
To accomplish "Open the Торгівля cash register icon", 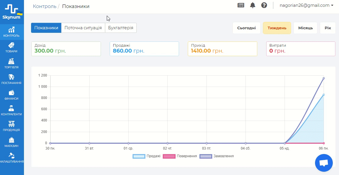I will [12, 61].
